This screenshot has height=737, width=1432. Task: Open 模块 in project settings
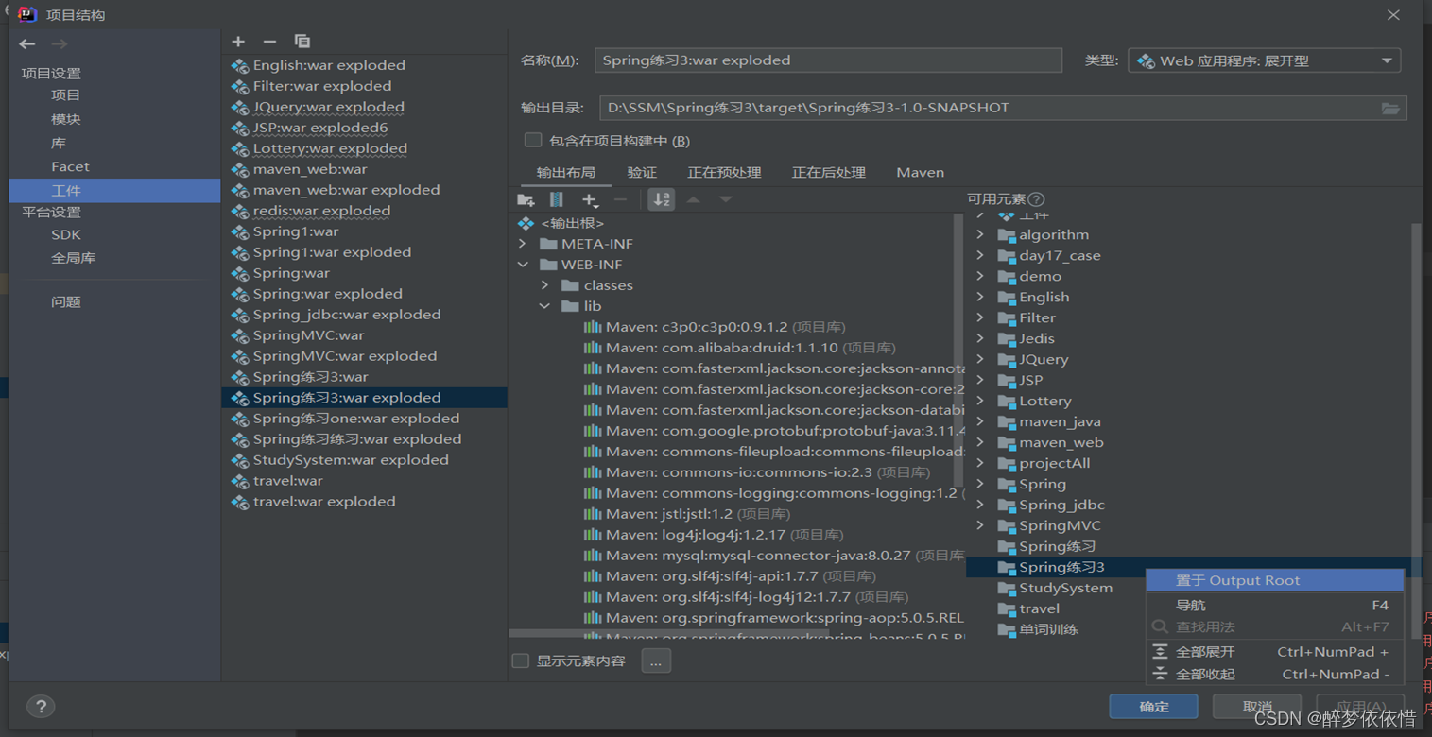click(x=66, y=119)
